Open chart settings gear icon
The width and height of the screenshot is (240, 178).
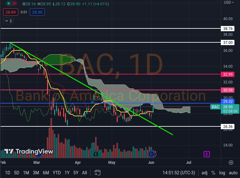(x=231, y=163)
